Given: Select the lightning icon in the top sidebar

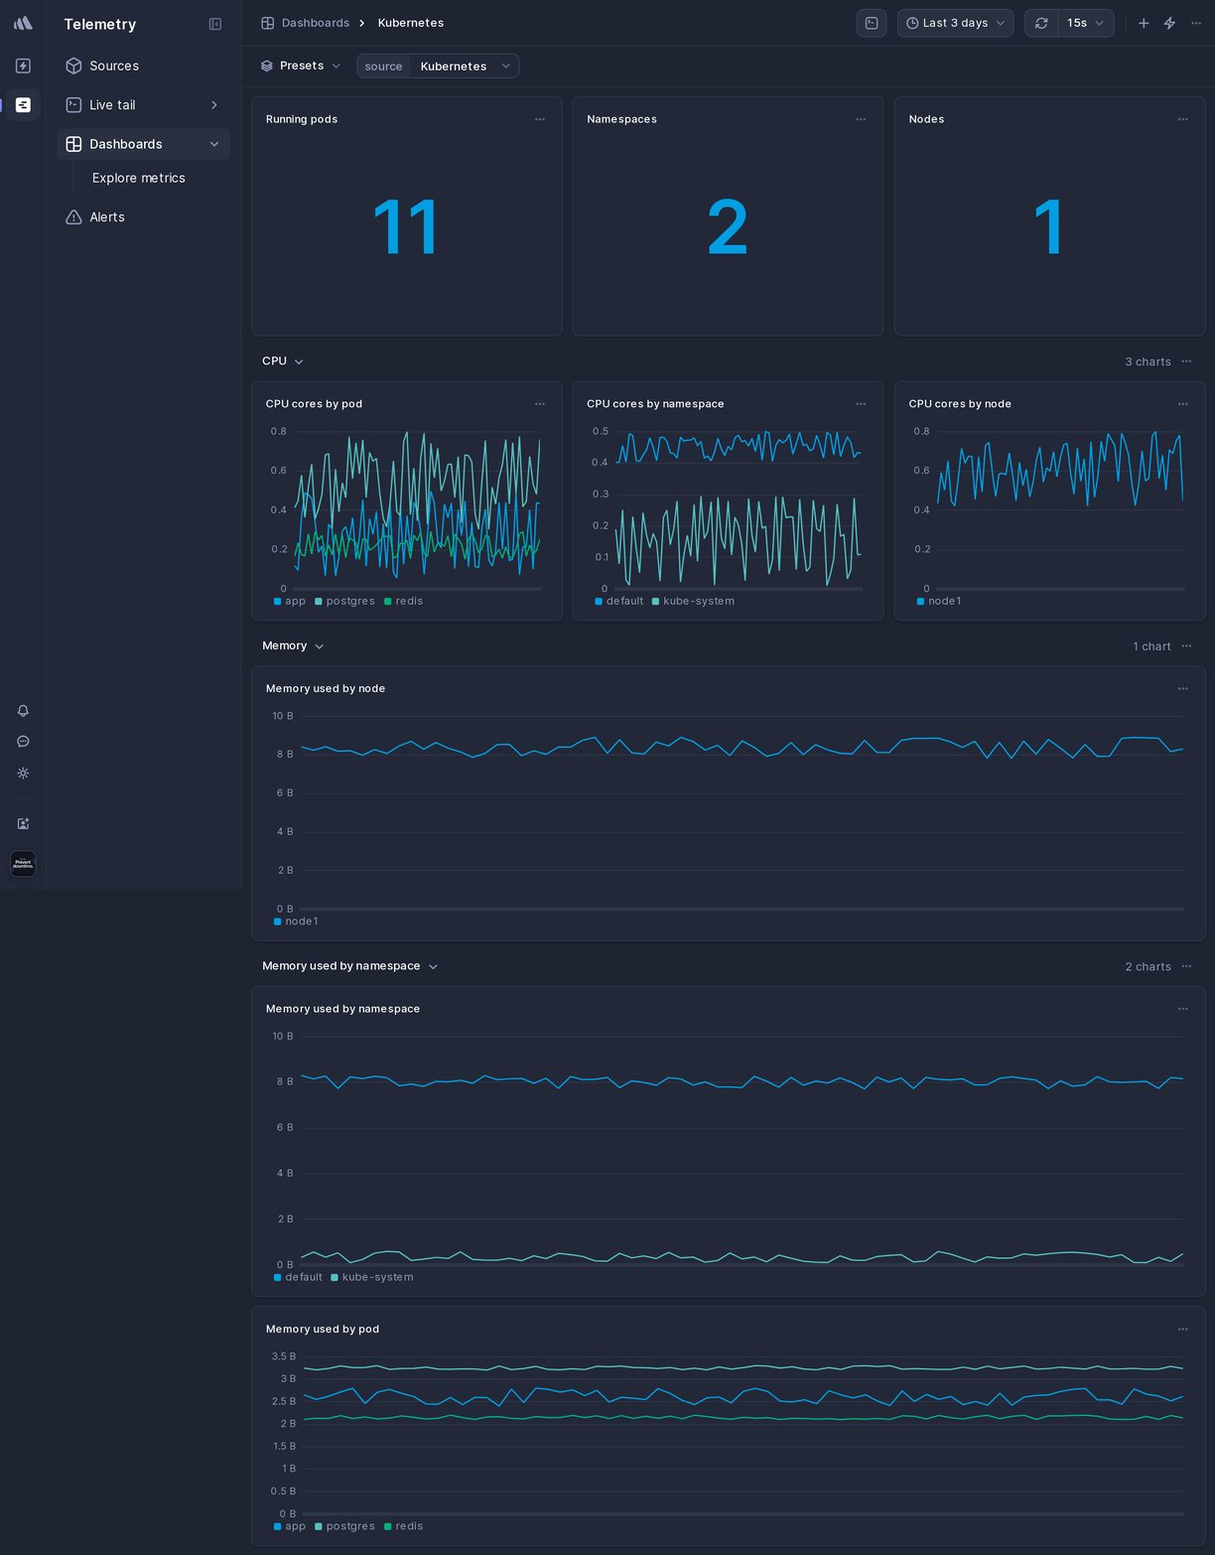Looking at the screenshot, I should pos(23,66).
